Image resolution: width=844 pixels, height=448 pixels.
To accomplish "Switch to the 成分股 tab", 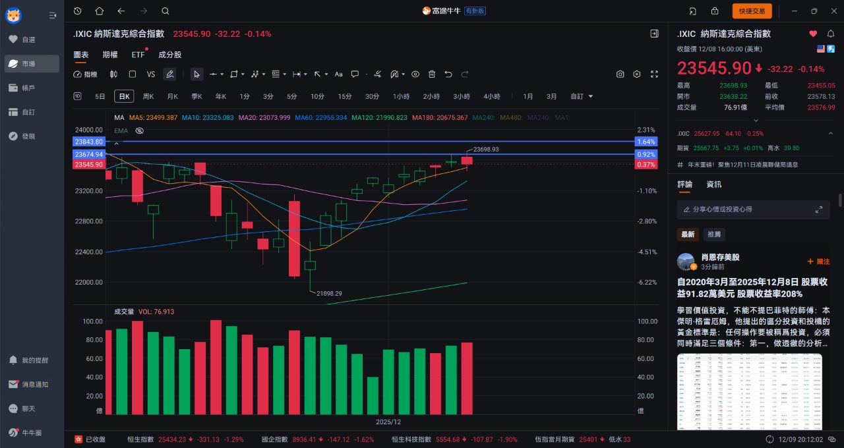I will 169,55.
